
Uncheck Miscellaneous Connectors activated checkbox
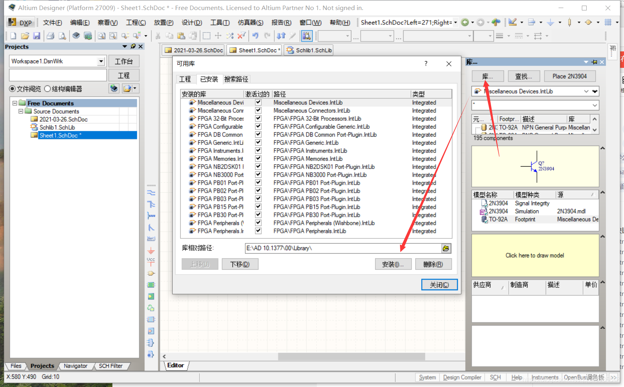click(x=258, y=110)
